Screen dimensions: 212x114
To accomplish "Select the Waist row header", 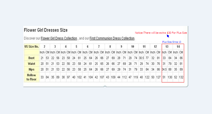I will [x=32, y=63].
